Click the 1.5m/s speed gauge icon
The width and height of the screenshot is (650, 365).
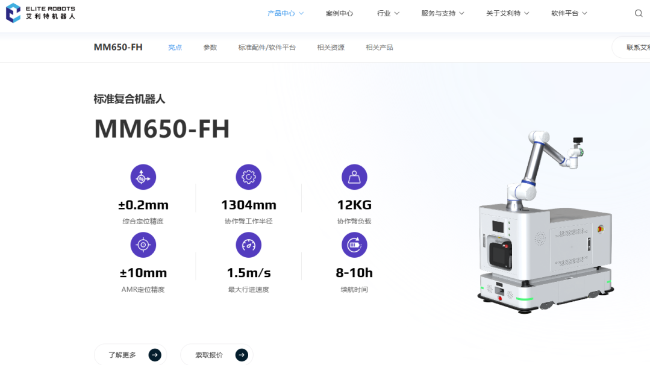(248, 245)
